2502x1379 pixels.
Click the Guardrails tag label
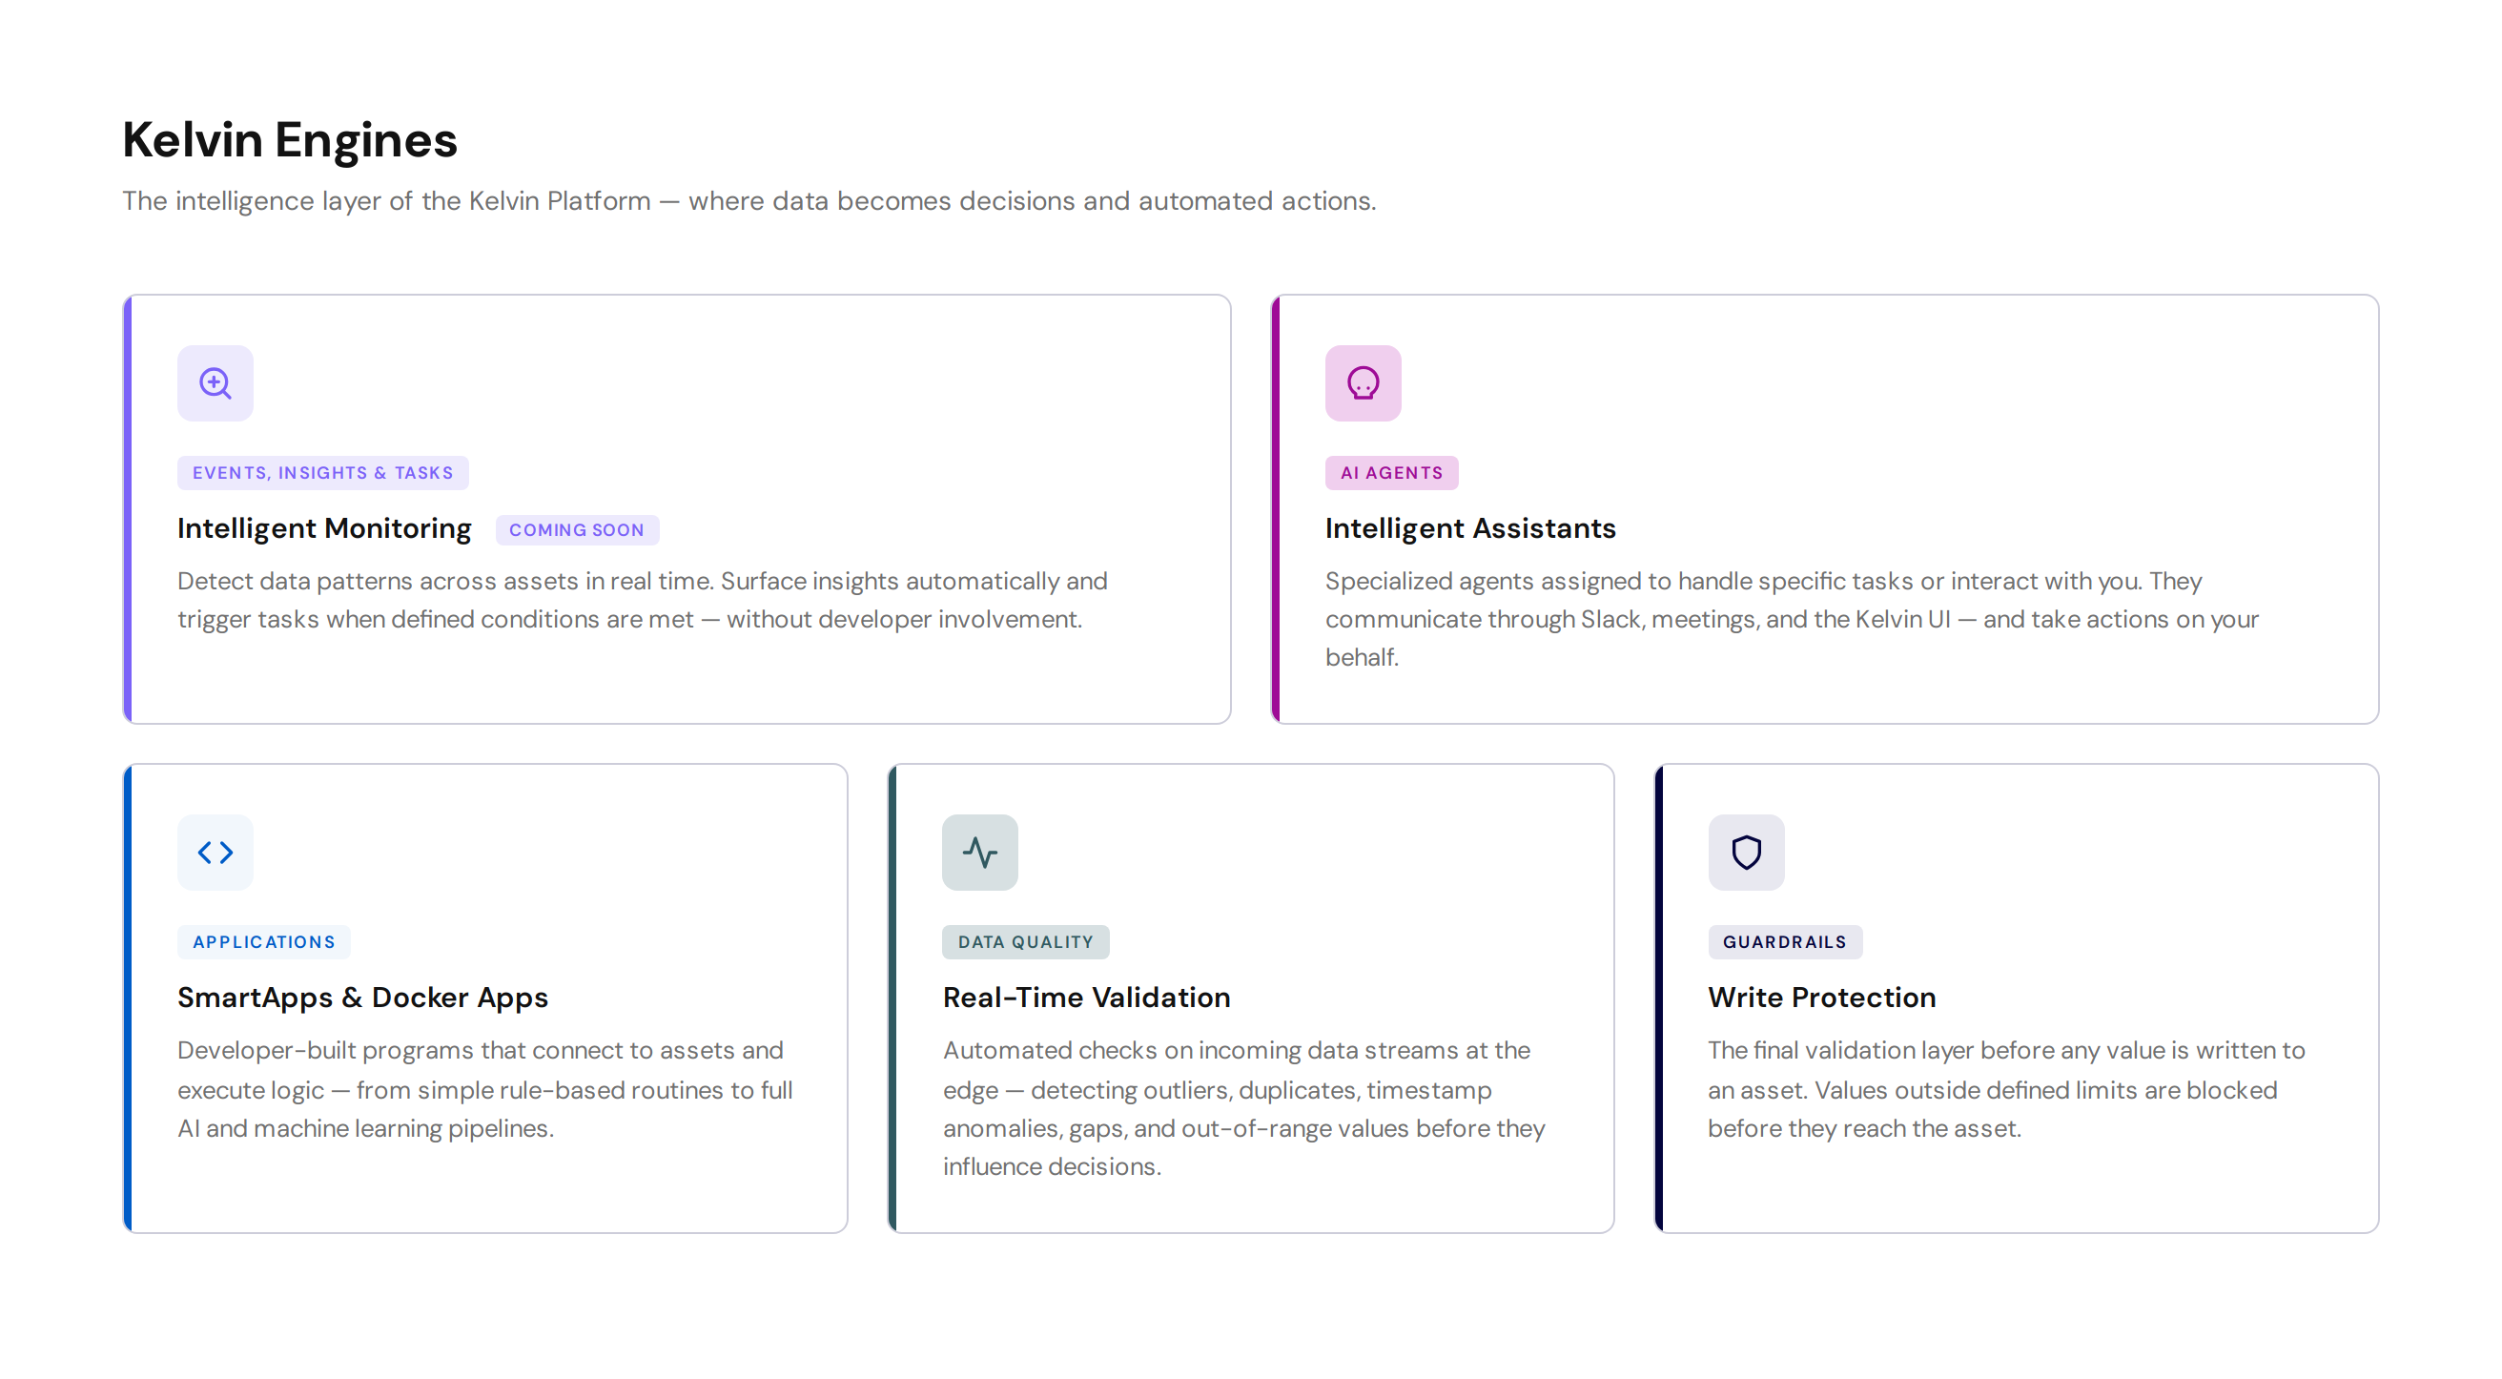point(1785,942)
